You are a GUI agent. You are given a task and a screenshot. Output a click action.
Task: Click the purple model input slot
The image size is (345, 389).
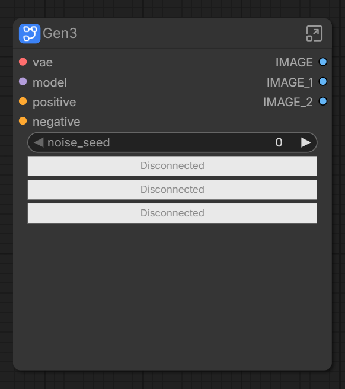pos(23,82)
